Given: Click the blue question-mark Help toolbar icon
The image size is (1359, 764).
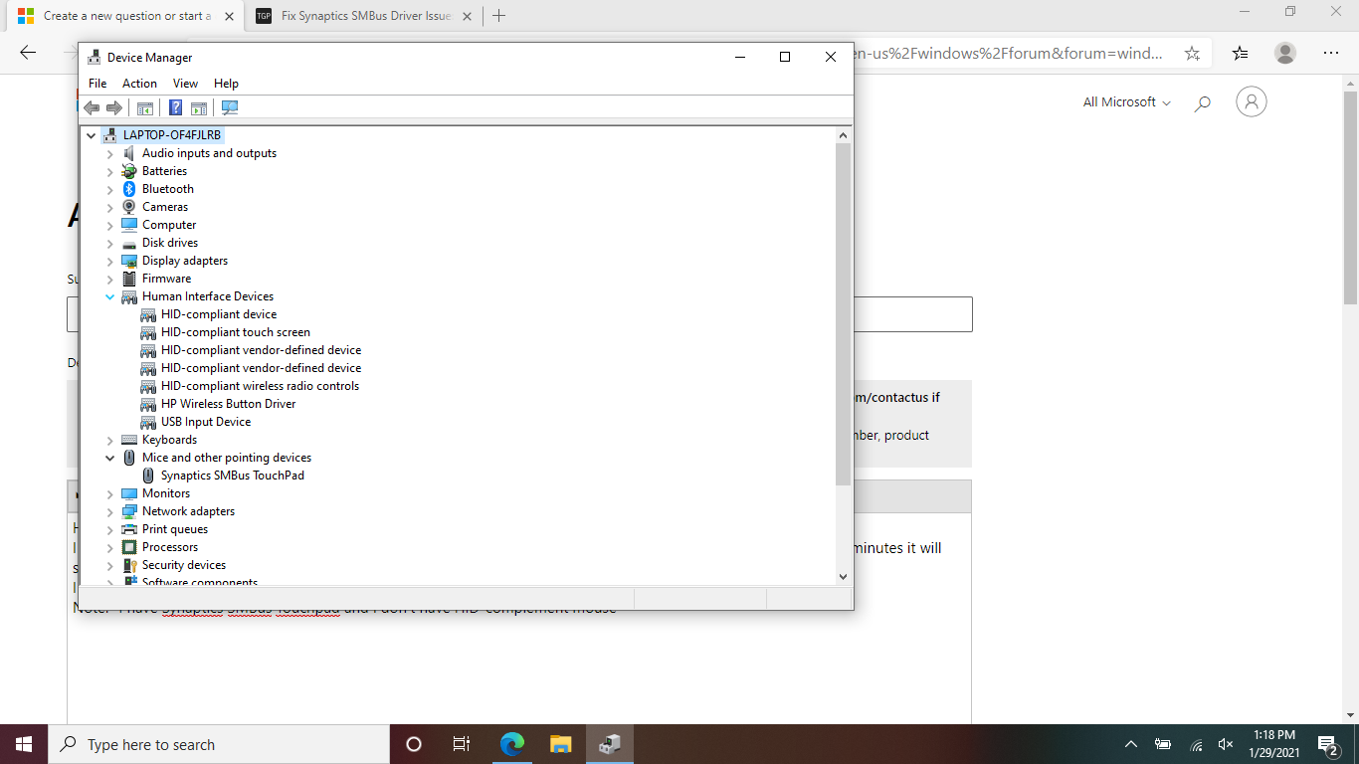Looking at the screenshot, I should point(175,107).
